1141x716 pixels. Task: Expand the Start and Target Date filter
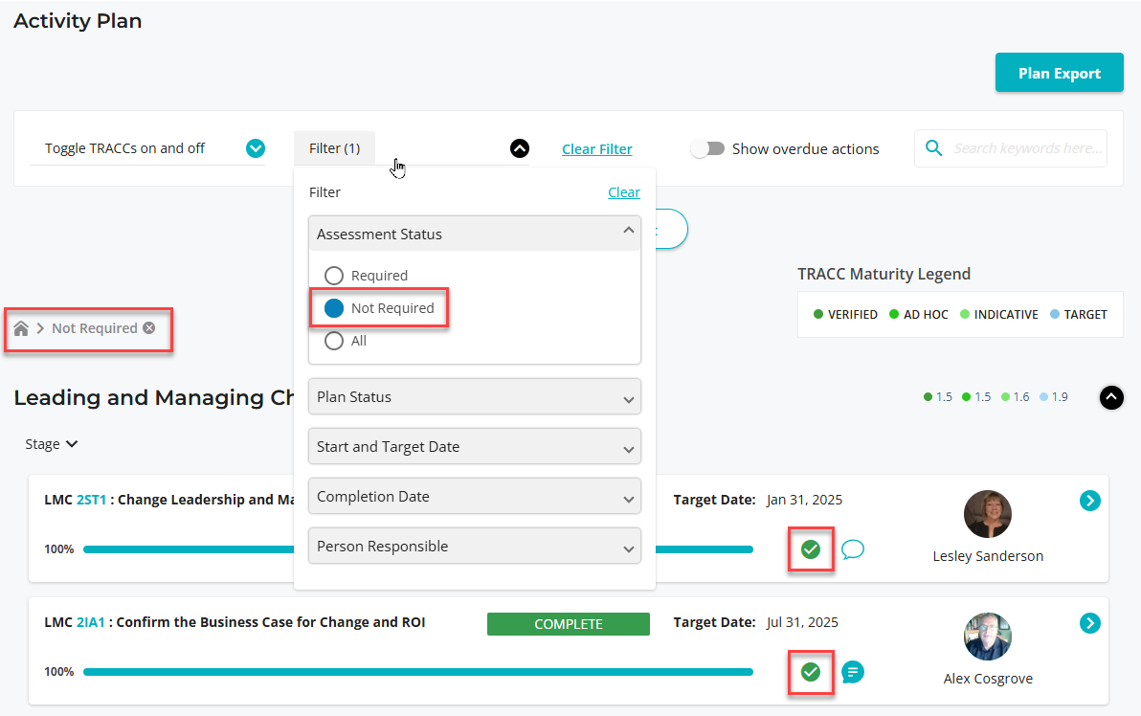tap(475, 447)
